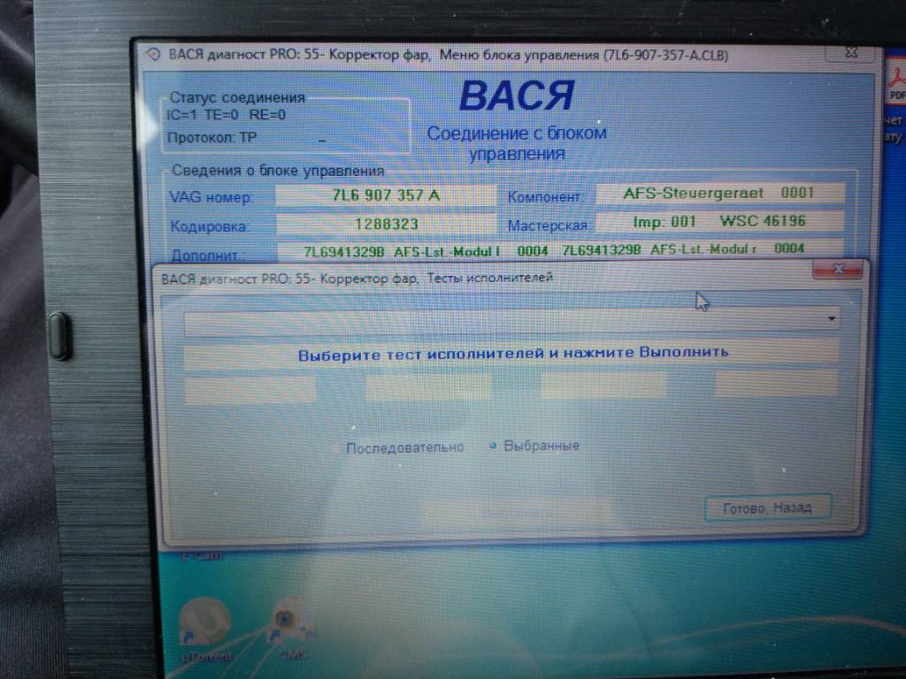906x679 pixels.
Task: Click the Готово, Назад button
Action: (x=768, y=507)
